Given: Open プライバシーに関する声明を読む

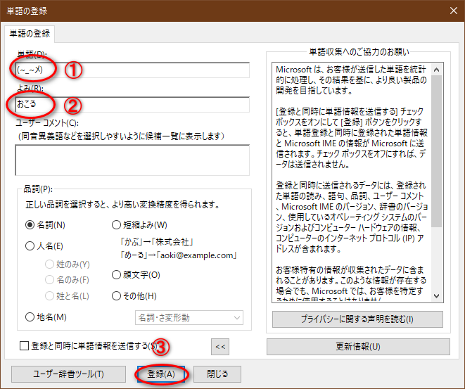Looking at the screenshot, I should point(357,319).
